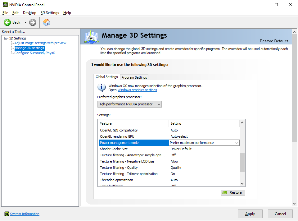Open the Back history dropdown arrow
Screen dimensions: 298x221
[25, 22]
